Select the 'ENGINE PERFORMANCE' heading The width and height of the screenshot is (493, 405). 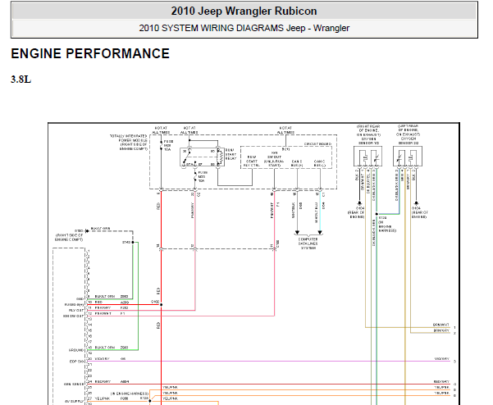click(90, 53)
